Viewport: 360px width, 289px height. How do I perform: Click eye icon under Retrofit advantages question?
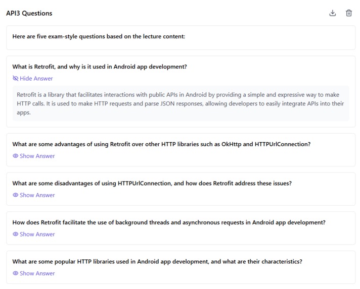point(16,156)
